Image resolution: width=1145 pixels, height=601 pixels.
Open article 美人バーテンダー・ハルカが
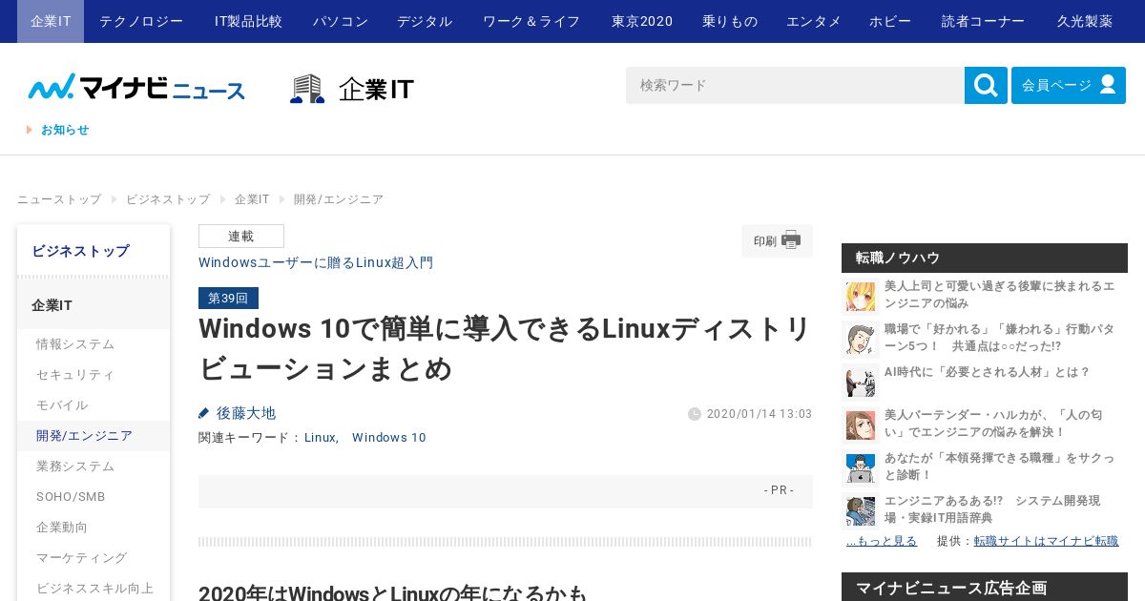click(993, 424)
